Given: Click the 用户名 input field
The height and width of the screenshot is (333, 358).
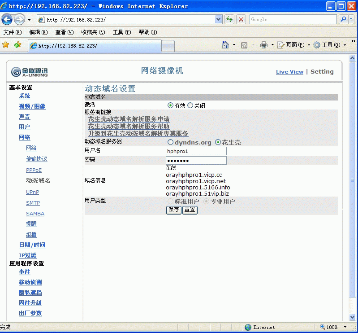Looking at the screenshot, I should click(x=196, y=151).
